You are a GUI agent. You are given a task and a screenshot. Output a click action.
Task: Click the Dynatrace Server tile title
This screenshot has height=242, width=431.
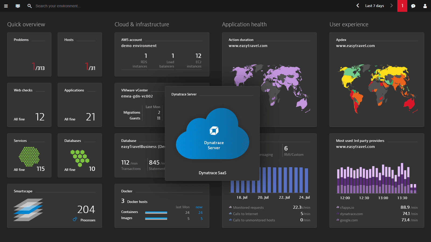(184, 94)
